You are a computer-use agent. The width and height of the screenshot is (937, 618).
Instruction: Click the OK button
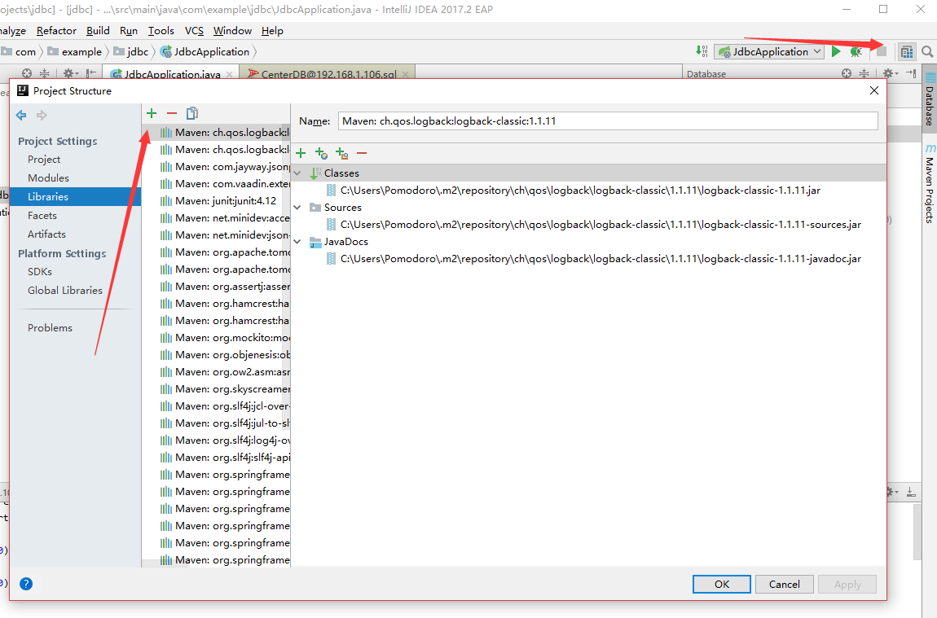[x=722, y=584]
